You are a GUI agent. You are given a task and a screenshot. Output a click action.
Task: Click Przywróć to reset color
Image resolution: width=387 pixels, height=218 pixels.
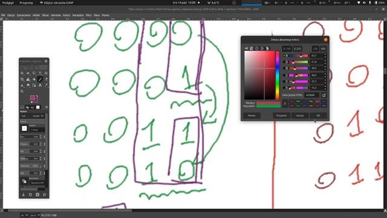(281, 116)
